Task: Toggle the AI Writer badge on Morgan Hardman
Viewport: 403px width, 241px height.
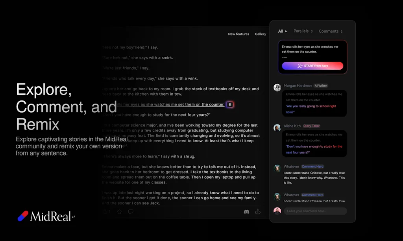Action: (322, 85)
